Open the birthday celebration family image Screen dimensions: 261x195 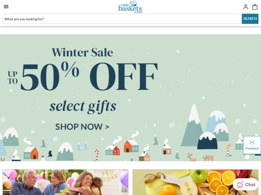(66, 182)
